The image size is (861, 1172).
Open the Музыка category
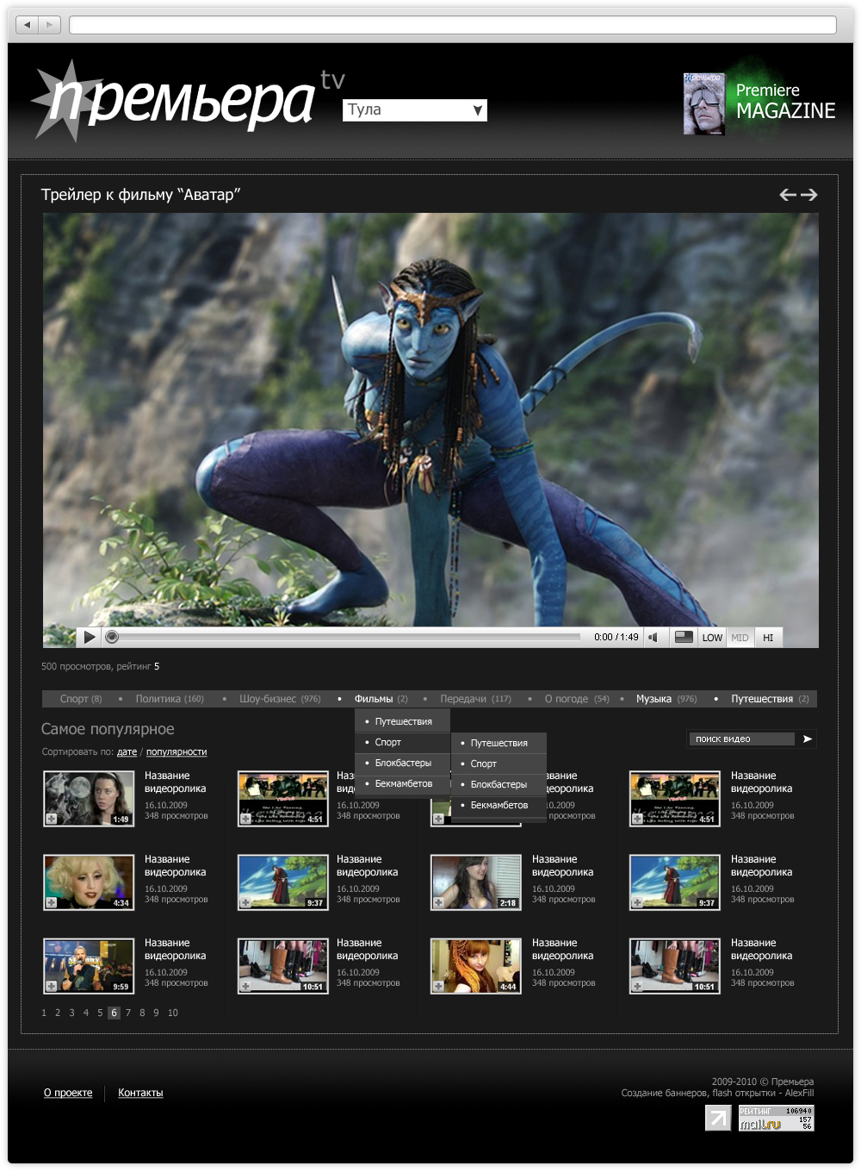click(666, 699)
